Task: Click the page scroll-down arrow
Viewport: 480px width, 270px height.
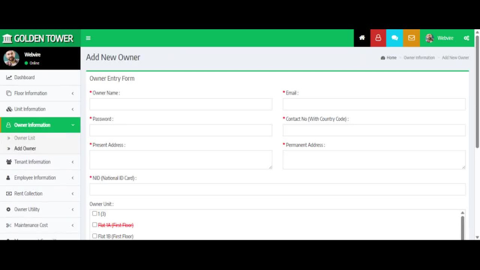Action: [x=477, y=237]
